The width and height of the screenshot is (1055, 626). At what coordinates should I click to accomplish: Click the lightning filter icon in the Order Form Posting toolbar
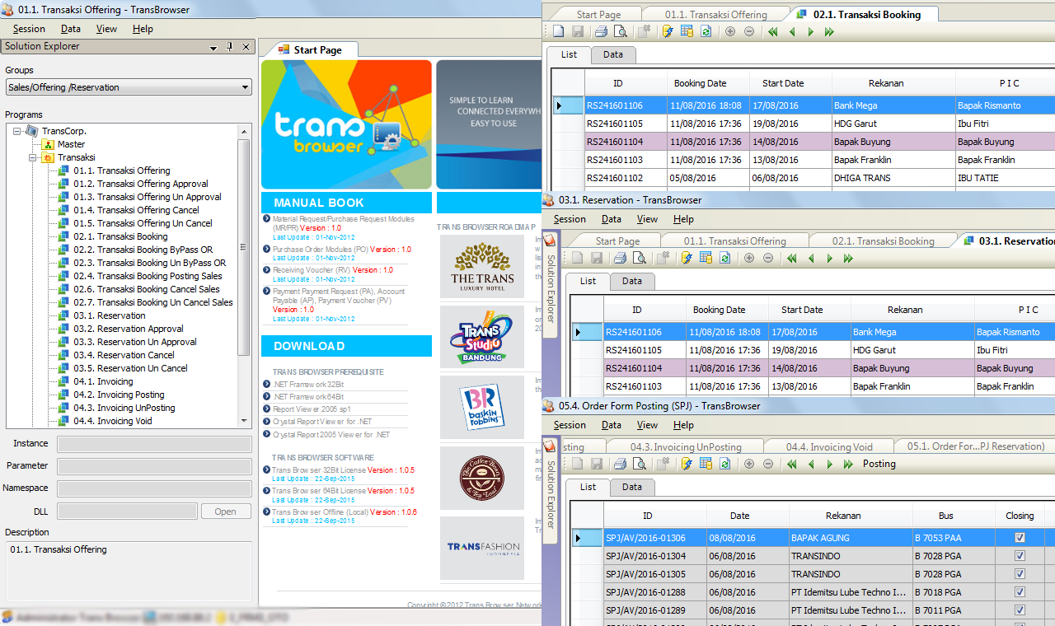click(x=686, y=465)
